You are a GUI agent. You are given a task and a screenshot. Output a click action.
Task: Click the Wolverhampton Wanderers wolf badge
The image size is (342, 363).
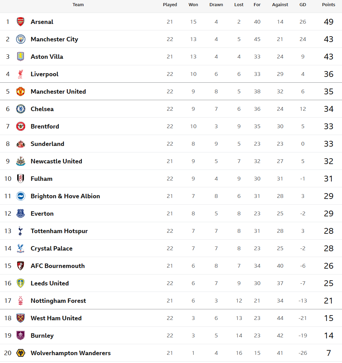point(21,353)
